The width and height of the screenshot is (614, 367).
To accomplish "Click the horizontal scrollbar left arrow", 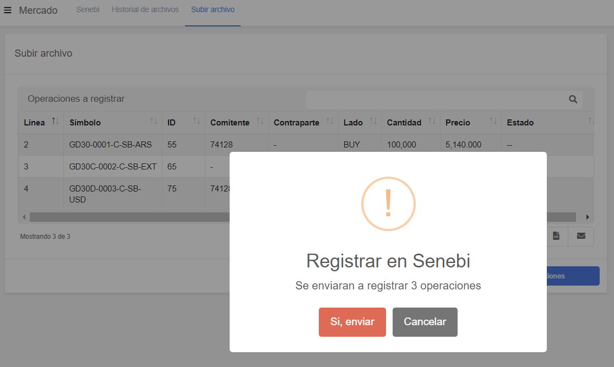I will click(x=24, y=217).
